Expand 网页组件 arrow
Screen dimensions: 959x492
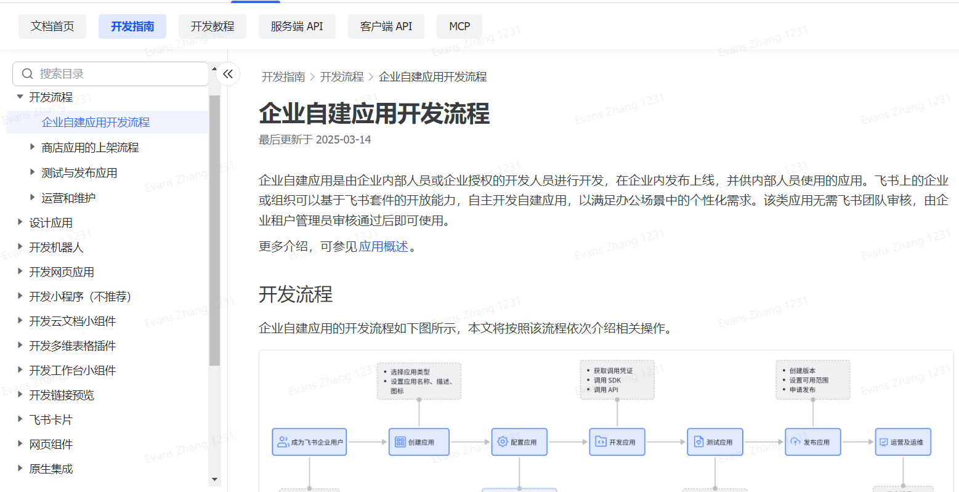tap(20, 444)
